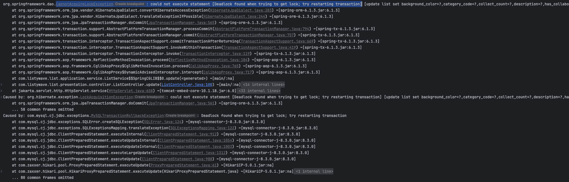Expand fold arrow beside LockAcquisitionException cause
Image resolution: width=569 pixels, height=182 pixels.
coord(1,97)
